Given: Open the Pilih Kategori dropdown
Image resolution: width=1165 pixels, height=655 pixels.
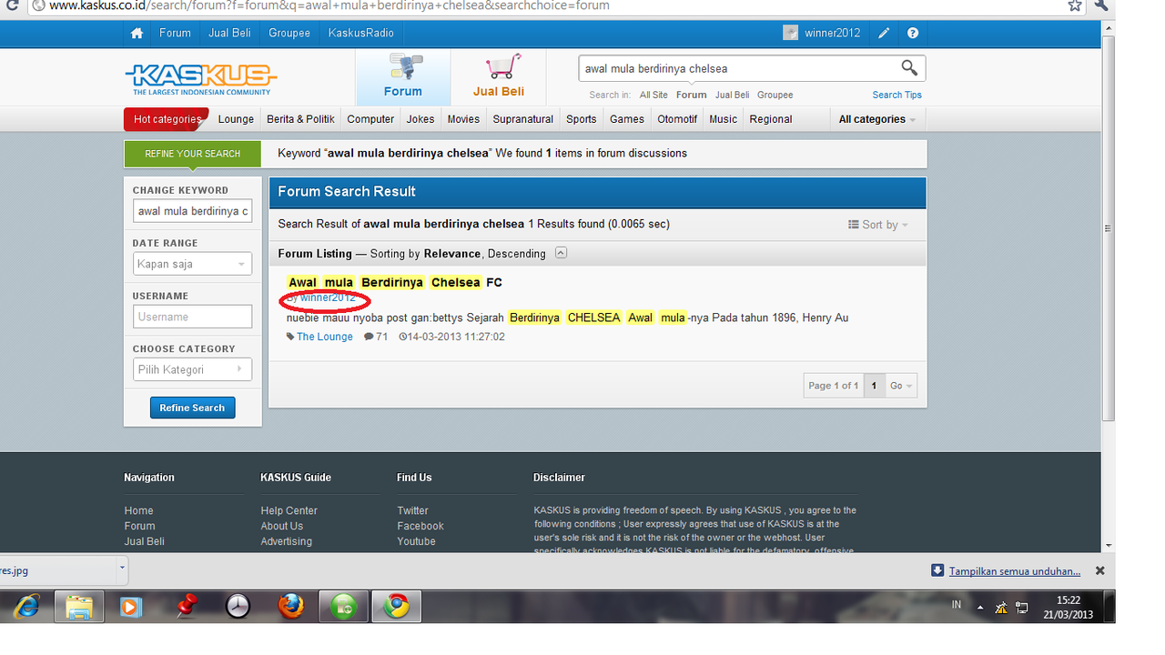Looking at the screenshot, I should pyautogui.click(x=192, y=369).
